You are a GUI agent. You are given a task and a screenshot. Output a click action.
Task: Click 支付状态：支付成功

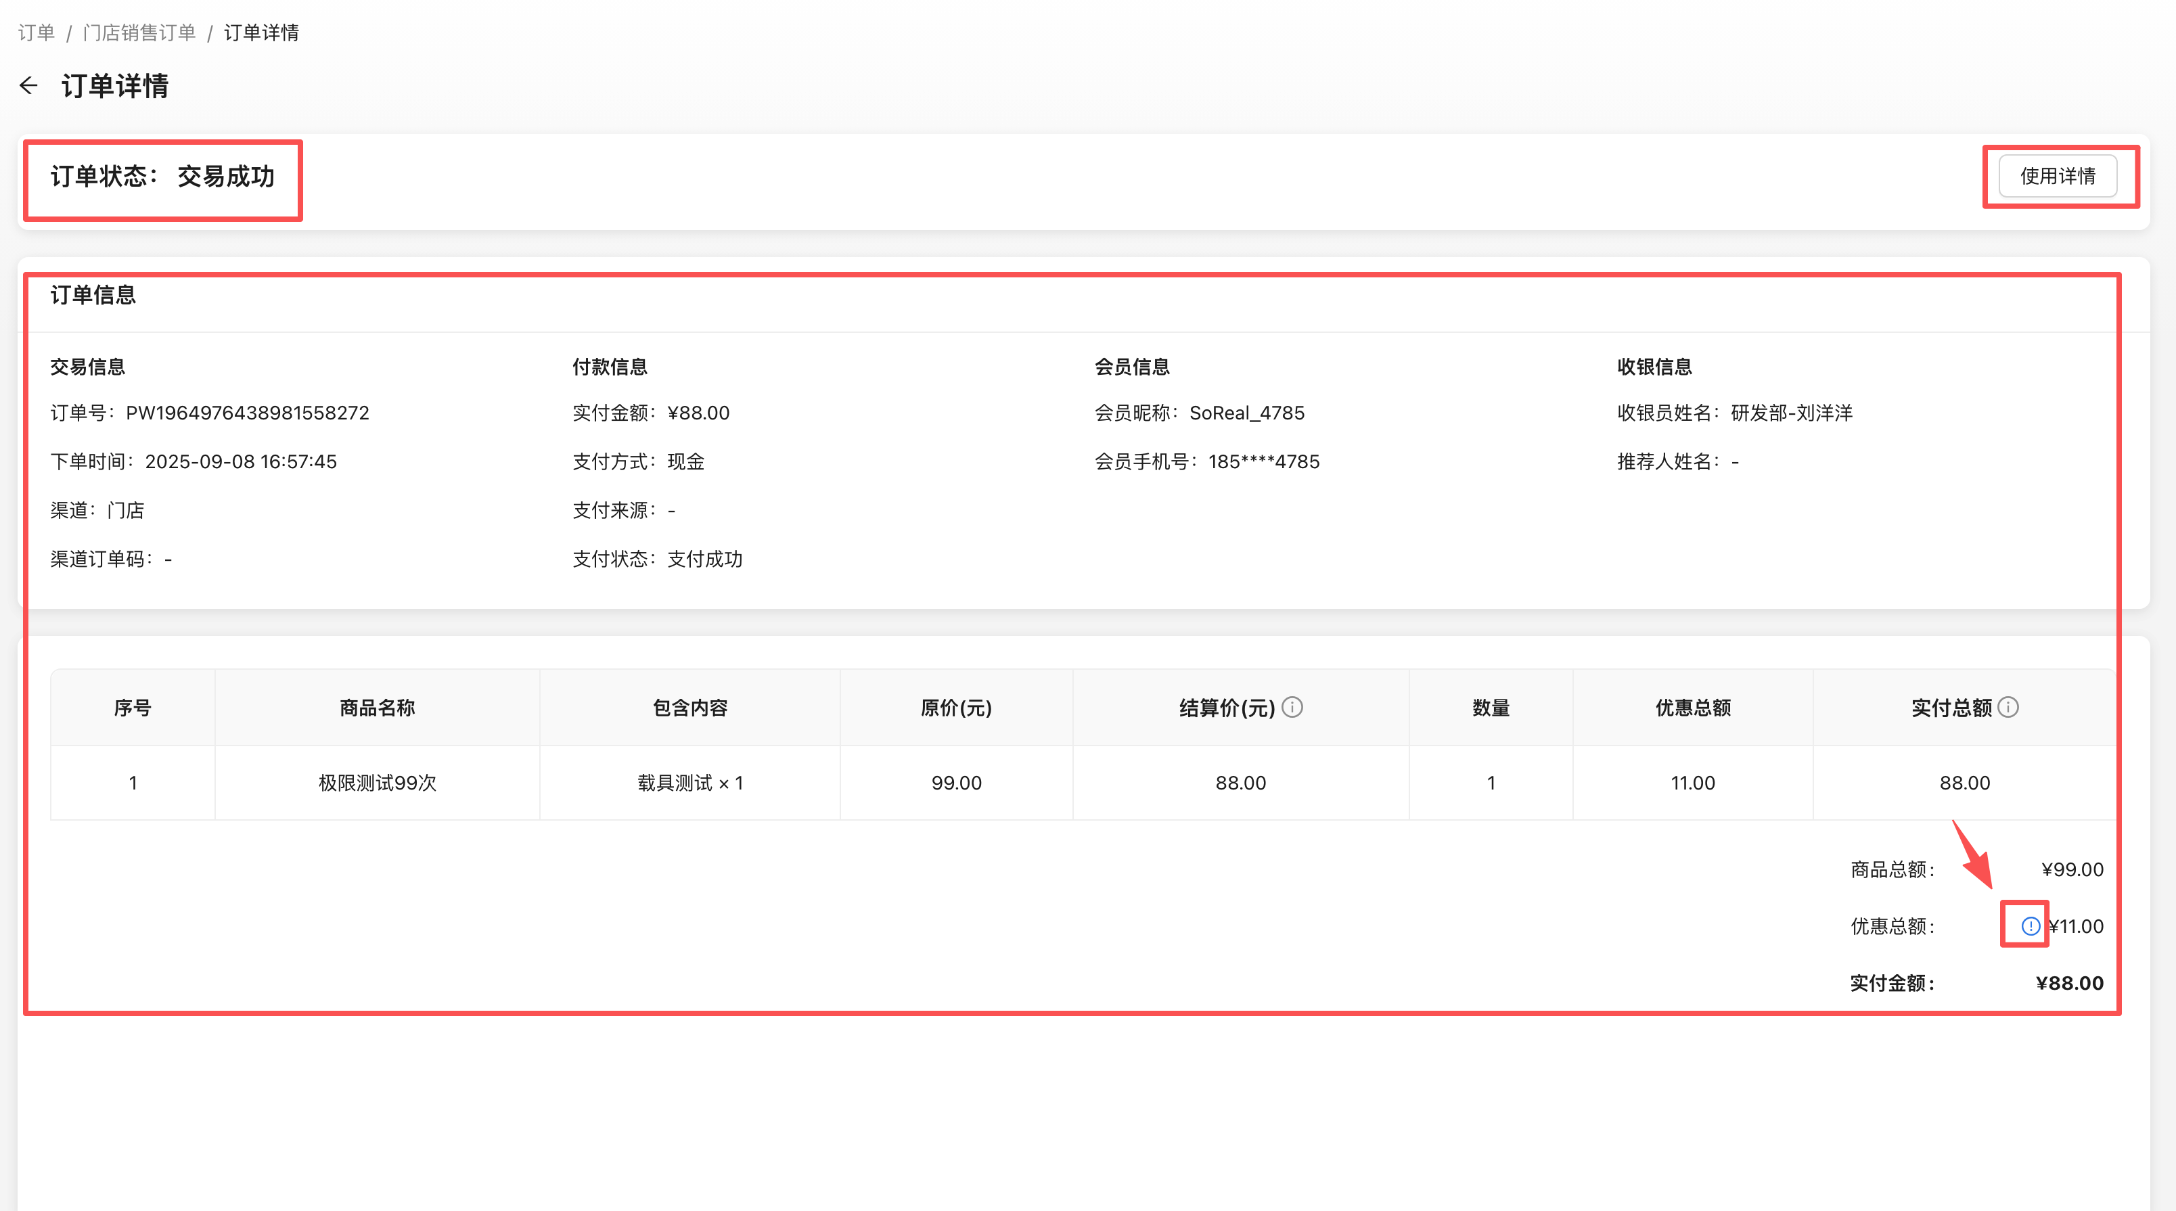[657, 559]
